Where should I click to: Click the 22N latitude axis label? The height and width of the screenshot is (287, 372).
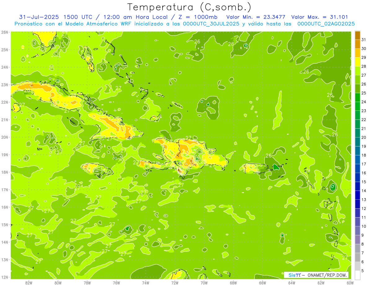click(5, 102)
